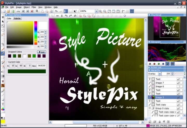Pick the white dropped color swatch
The height and width of the screenshot is (128, 187).
24,56
